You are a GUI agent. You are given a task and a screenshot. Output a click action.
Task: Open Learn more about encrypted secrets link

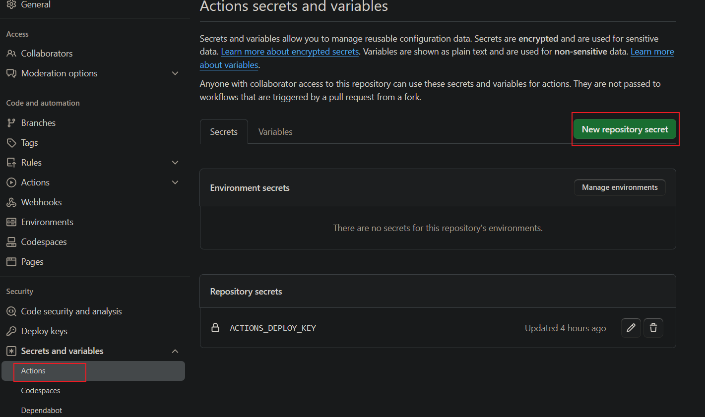(290, 51)
